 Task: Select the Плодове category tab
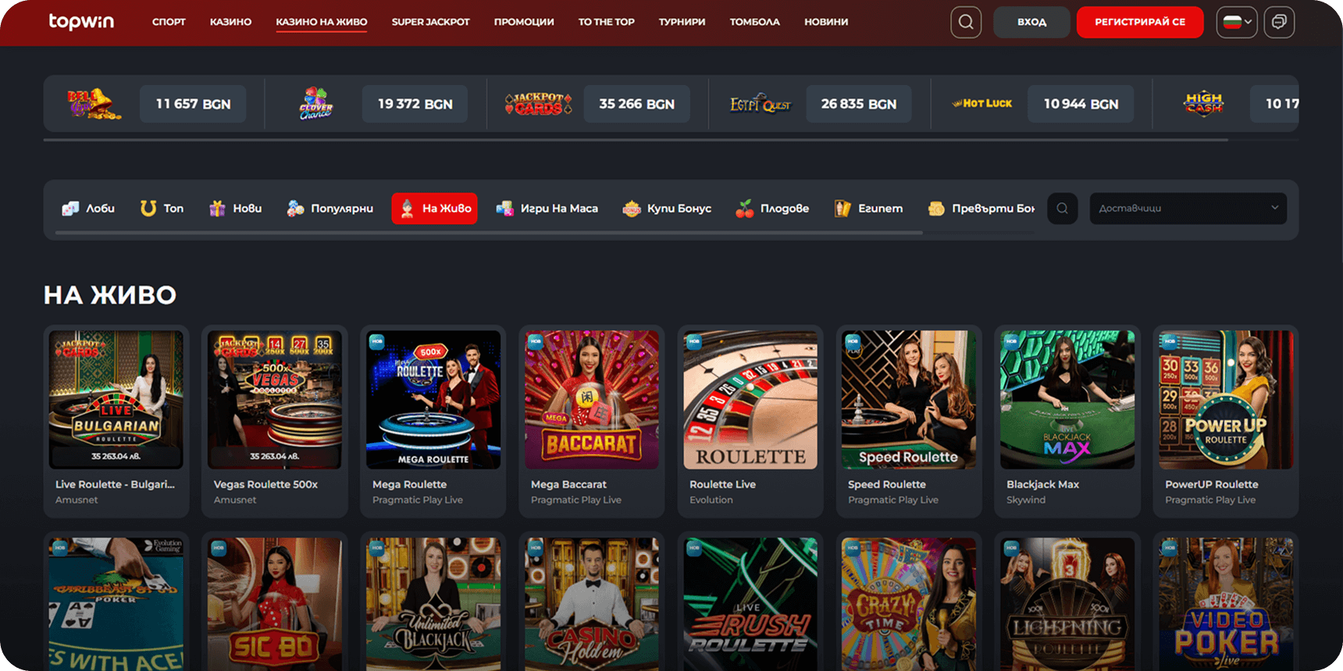pyautogui.click(x=772, y=208)
